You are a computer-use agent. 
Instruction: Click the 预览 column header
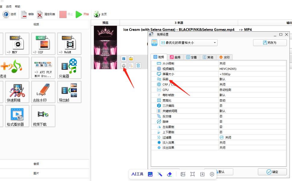pyautogui.click(x=105, y=23)
